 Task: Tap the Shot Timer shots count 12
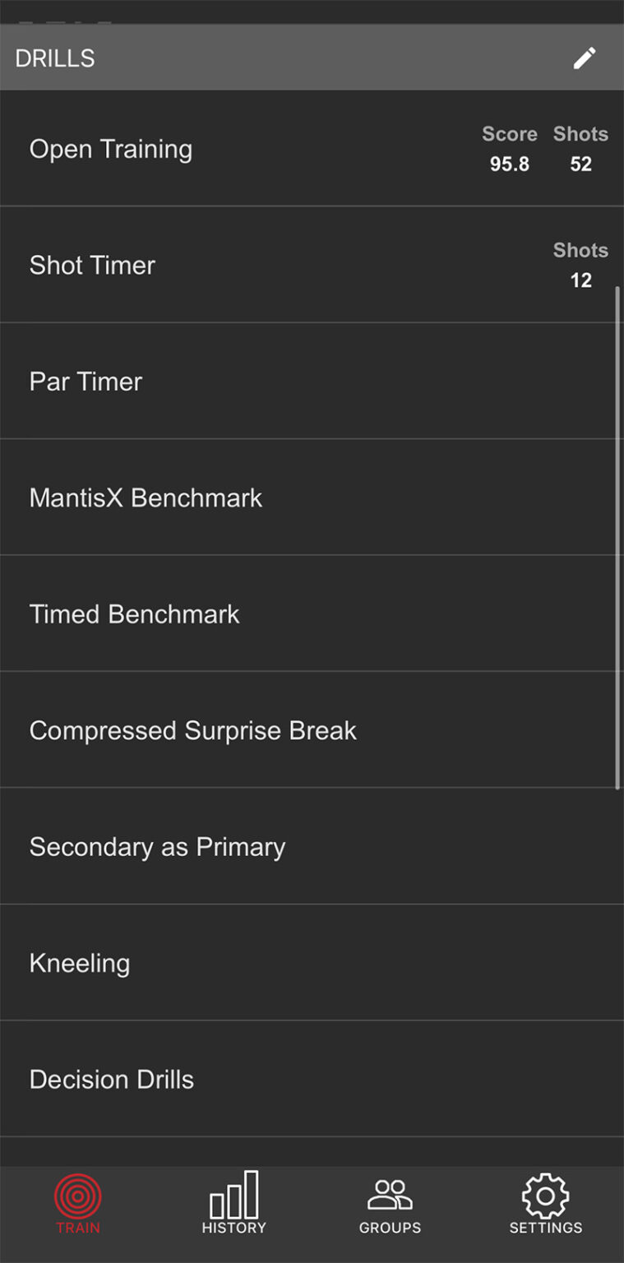click(x=580, y=280)
